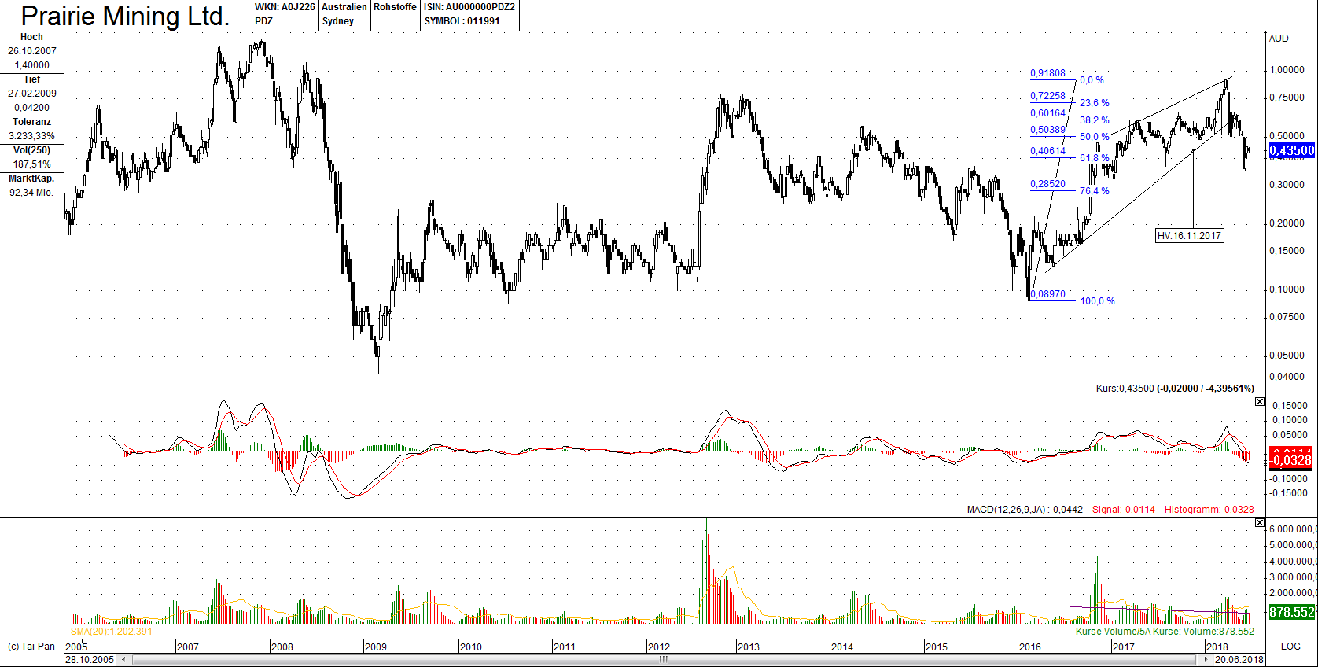Select the Fibonacci level 0,91808 label

pos(1047,73)
